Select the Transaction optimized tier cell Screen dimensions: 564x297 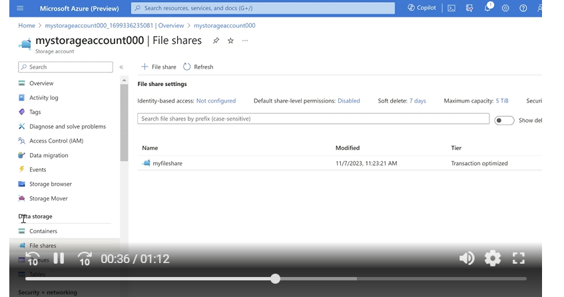[479, 163]
